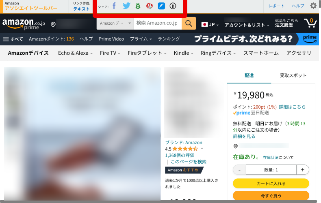Image resolution: width=321 pixels, height=203 pixels.
Task: Open 在庫状況 link
Action: pos(271,158)
